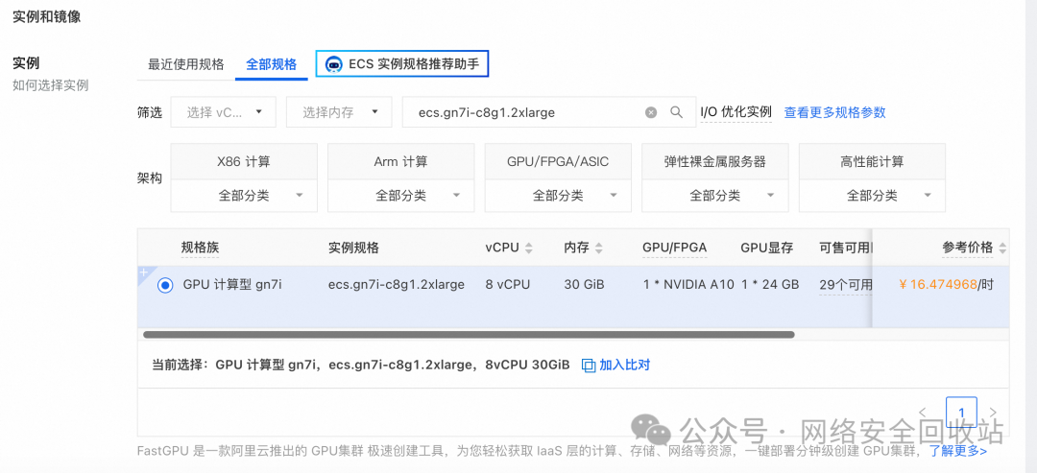Click the ECS assistant robot icon
Screen dimensions: 1037x473
click(335, 64)
